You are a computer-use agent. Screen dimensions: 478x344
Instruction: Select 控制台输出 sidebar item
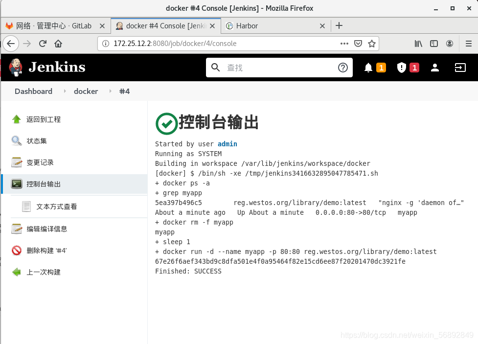(75, 184)
